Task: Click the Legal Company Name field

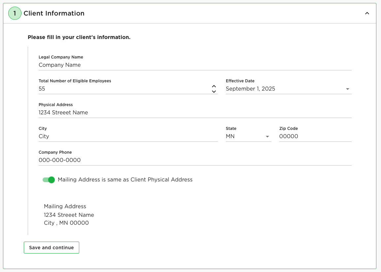Action: 195,65
